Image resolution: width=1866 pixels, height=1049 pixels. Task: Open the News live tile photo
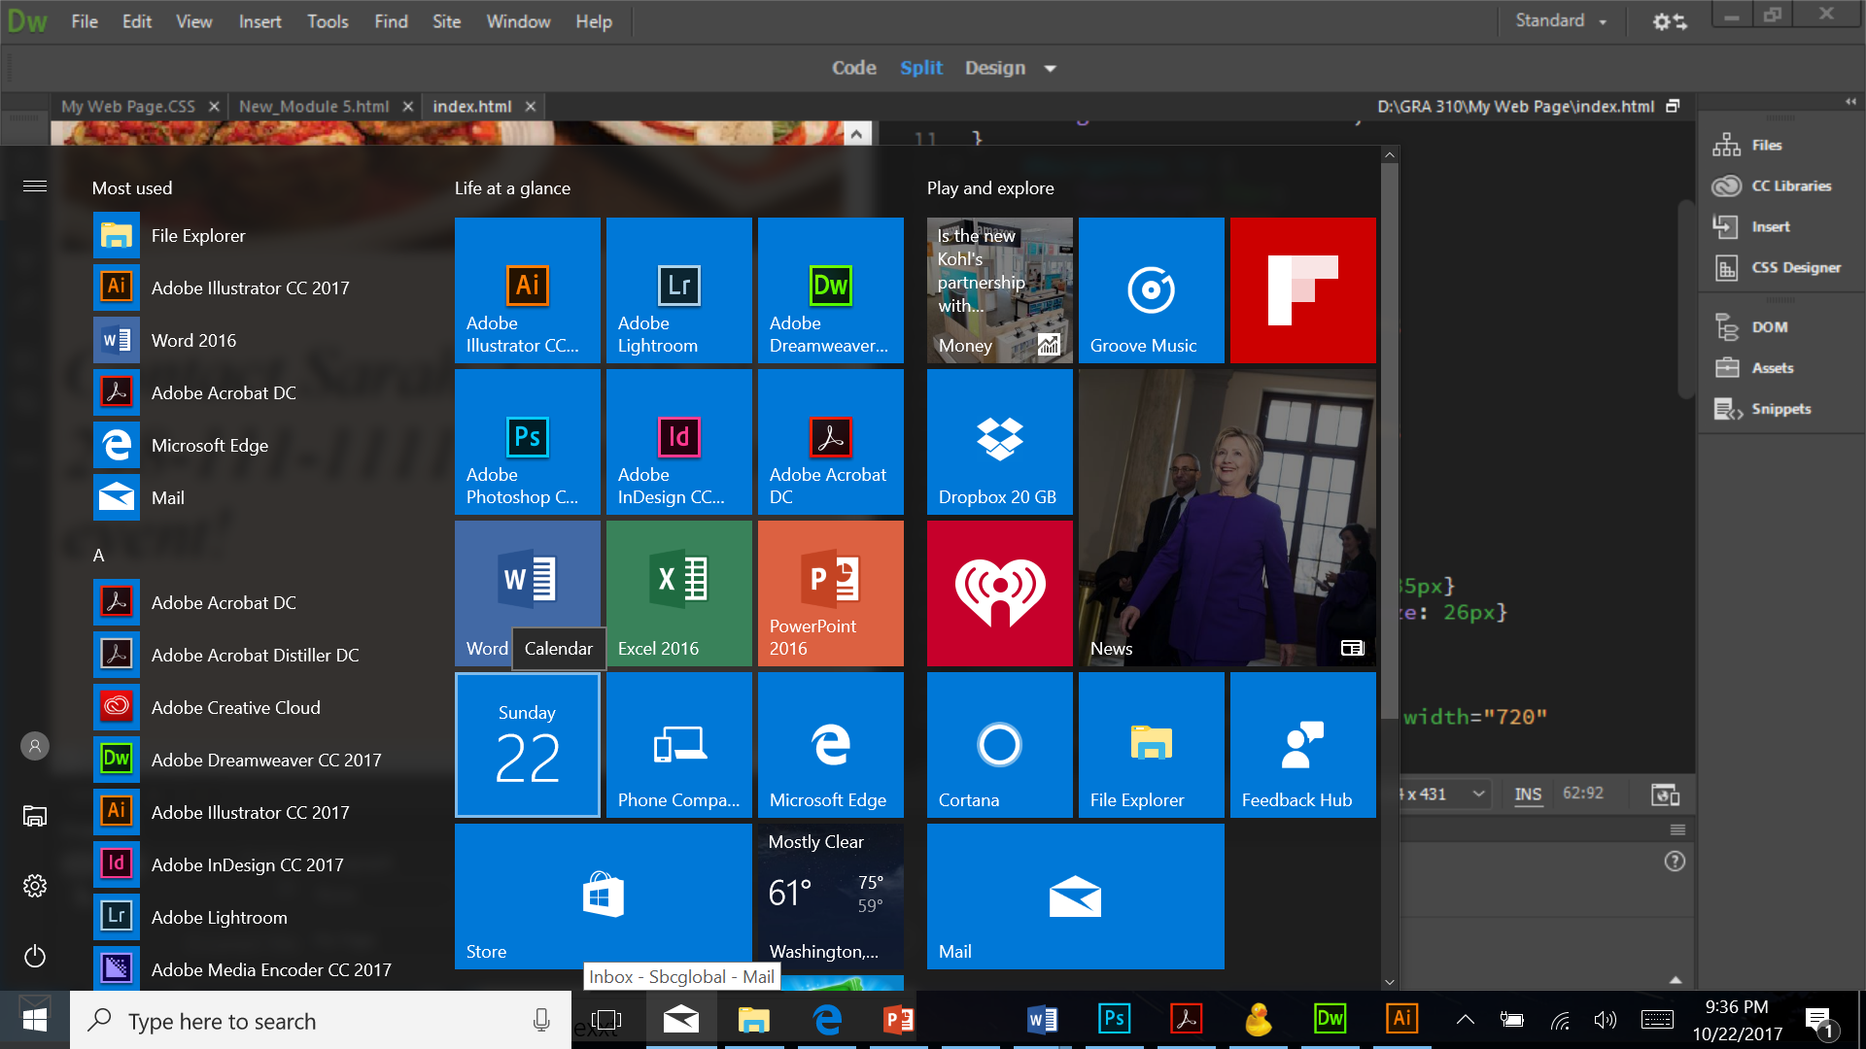pyautogui.click(x=1227, y=518)
